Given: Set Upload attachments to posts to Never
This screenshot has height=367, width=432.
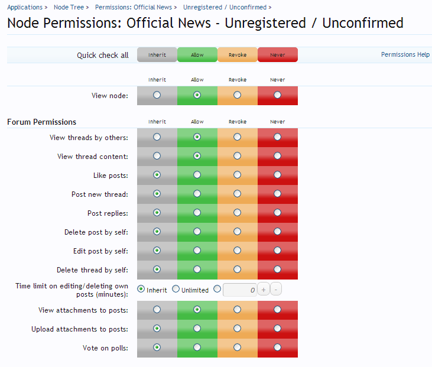Looking at the screenshot, I should pos(277,329).
